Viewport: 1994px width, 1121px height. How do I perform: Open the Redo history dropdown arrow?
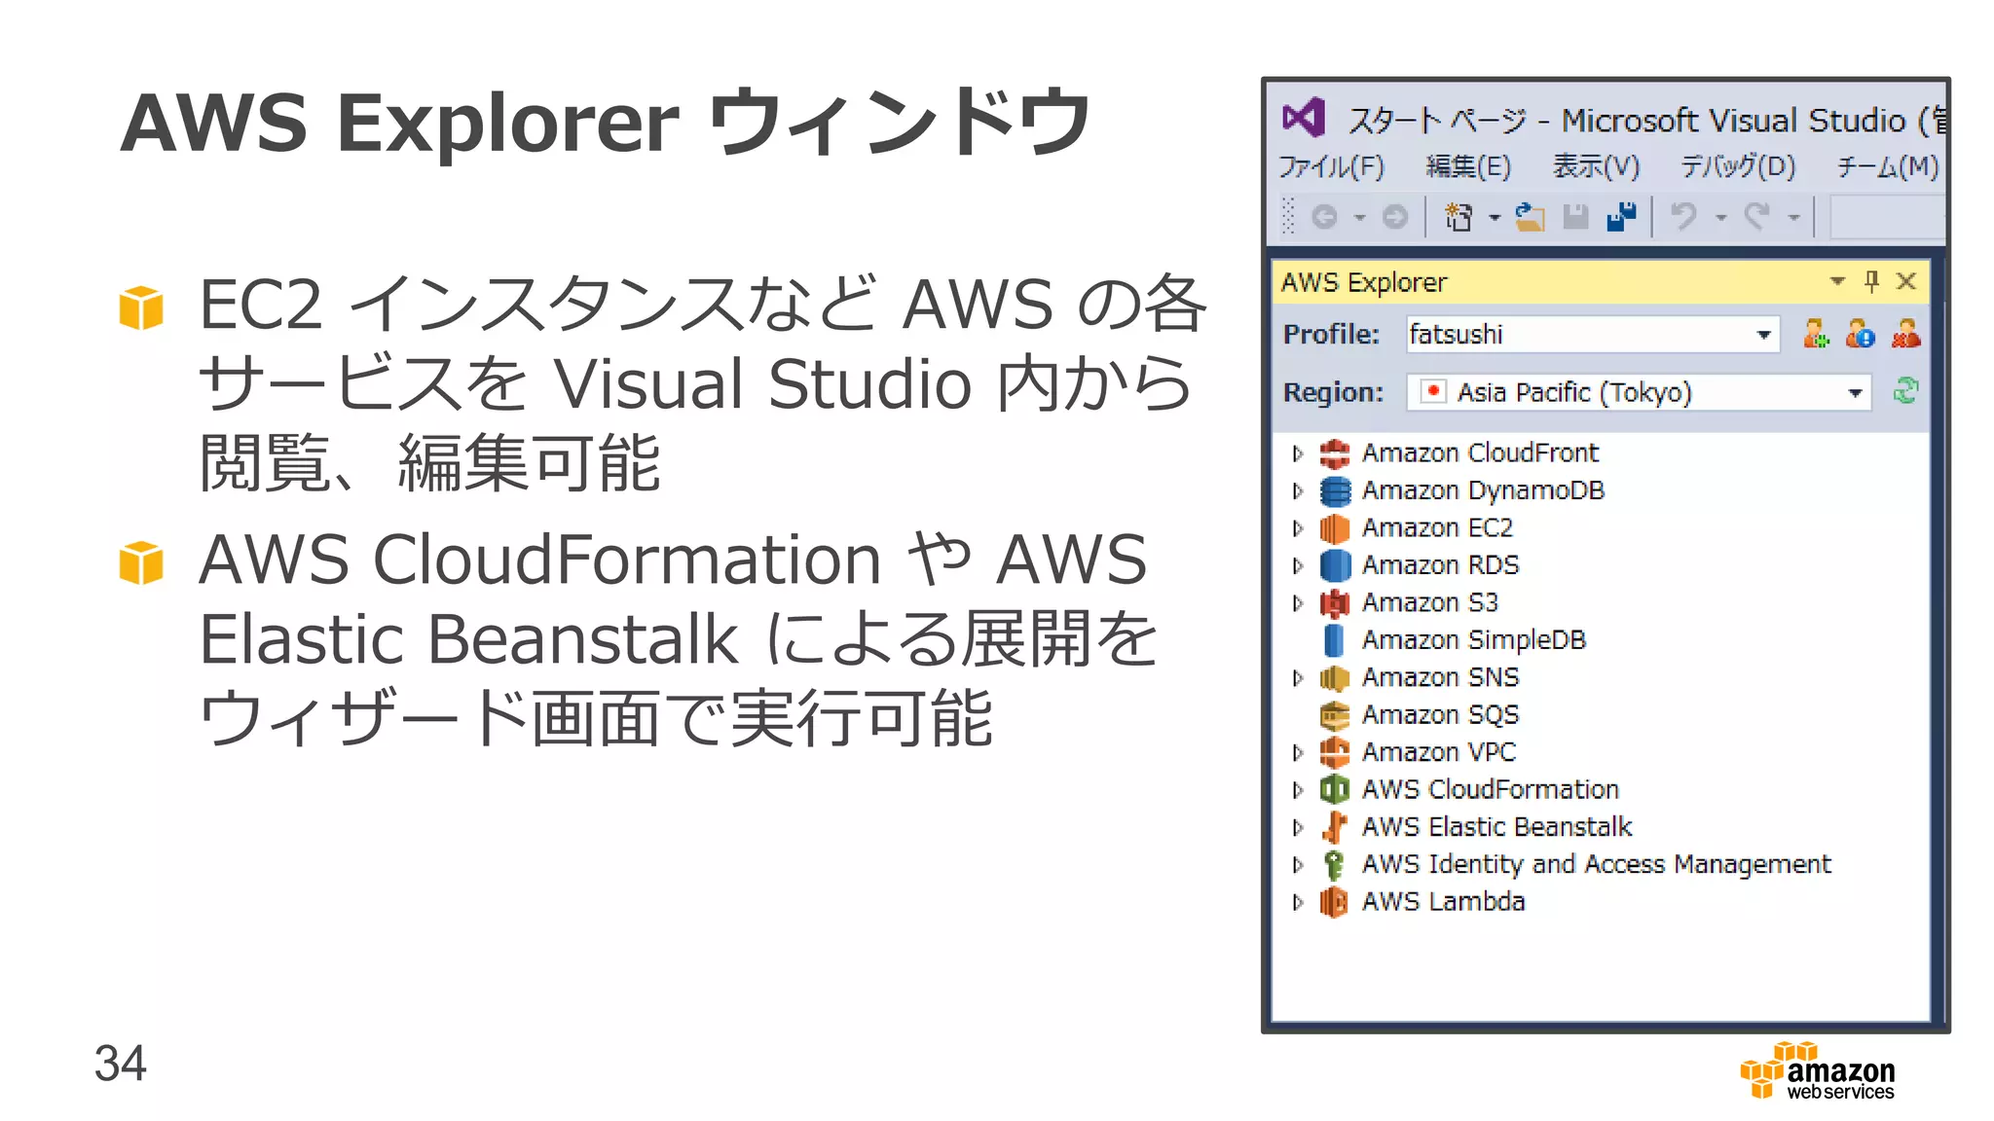pyautogui.click(x=1794, y=218)
